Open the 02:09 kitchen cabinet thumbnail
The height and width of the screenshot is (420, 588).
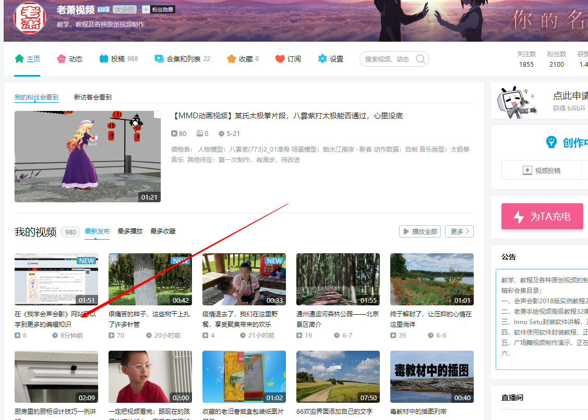(x=56, y=377)
